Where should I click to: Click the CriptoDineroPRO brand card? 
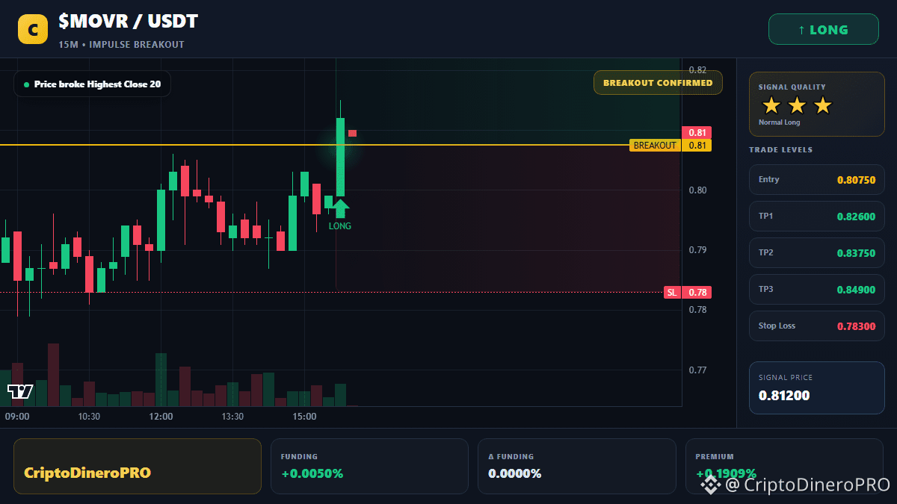point(138,466)
